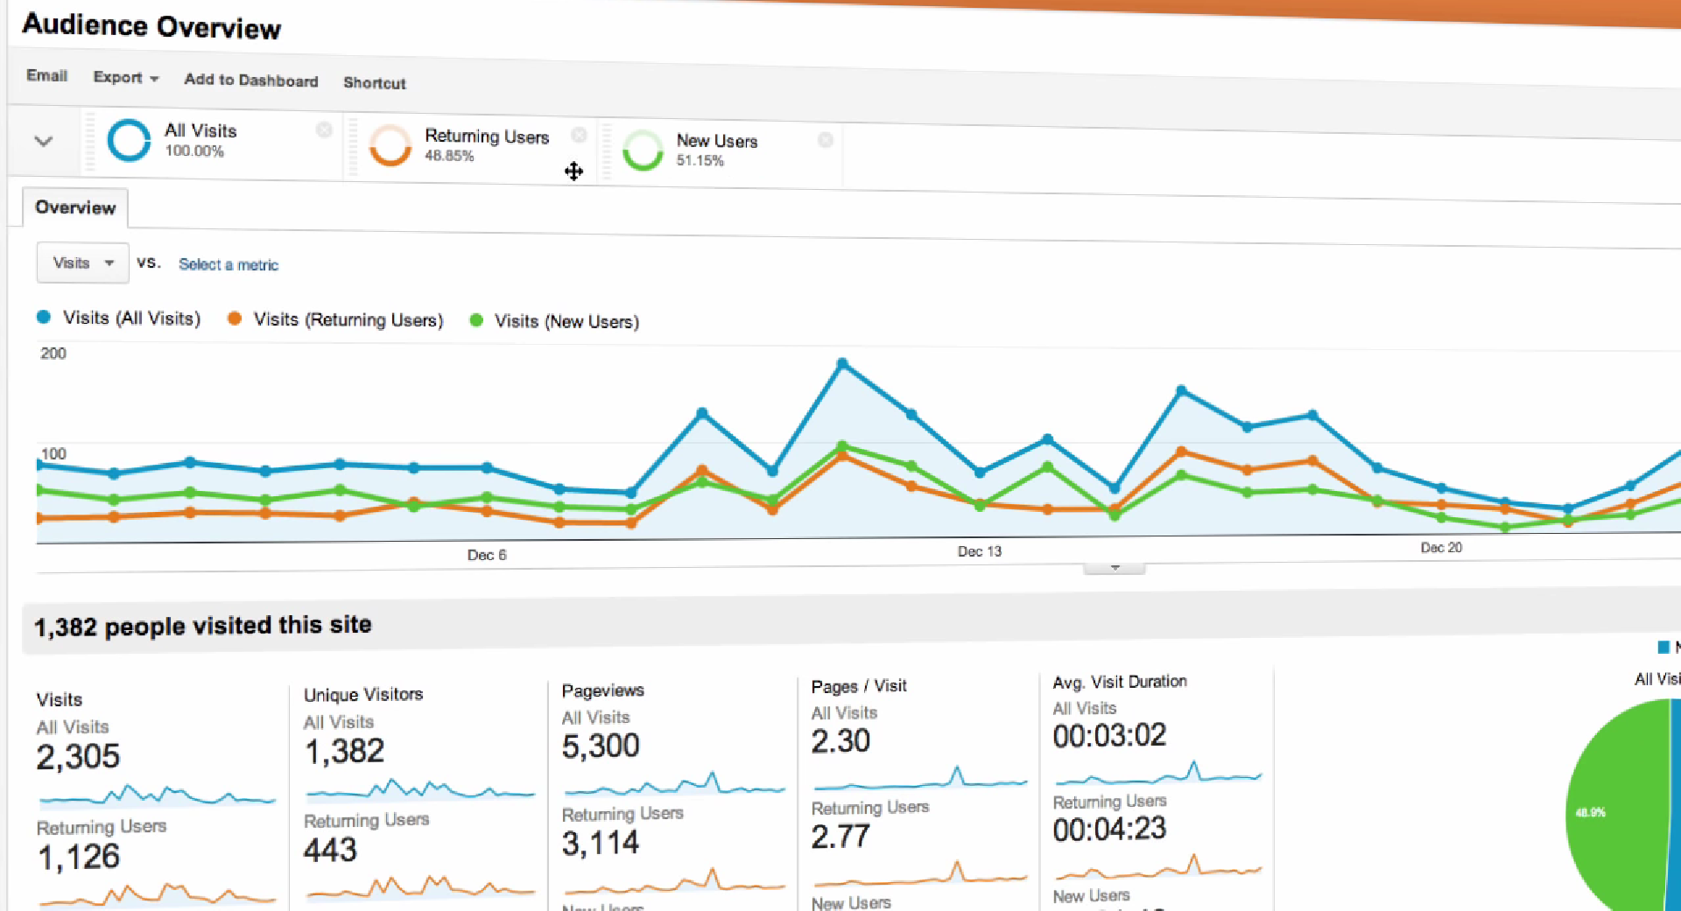Click Returning Users pages per visit 2.77
This screenshot has width=1681, height=911.
[x=840, y=837]
